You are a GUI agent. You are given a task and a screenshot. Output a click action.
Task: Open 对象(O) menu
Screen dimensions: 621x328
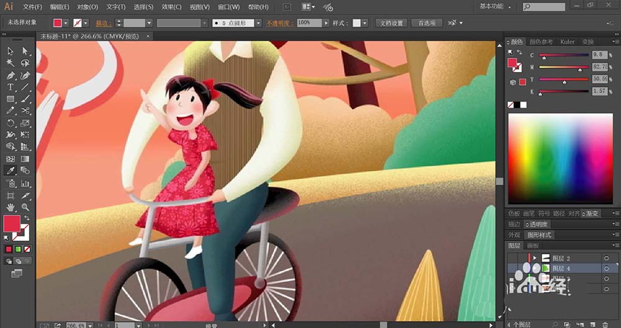[88, 7]
